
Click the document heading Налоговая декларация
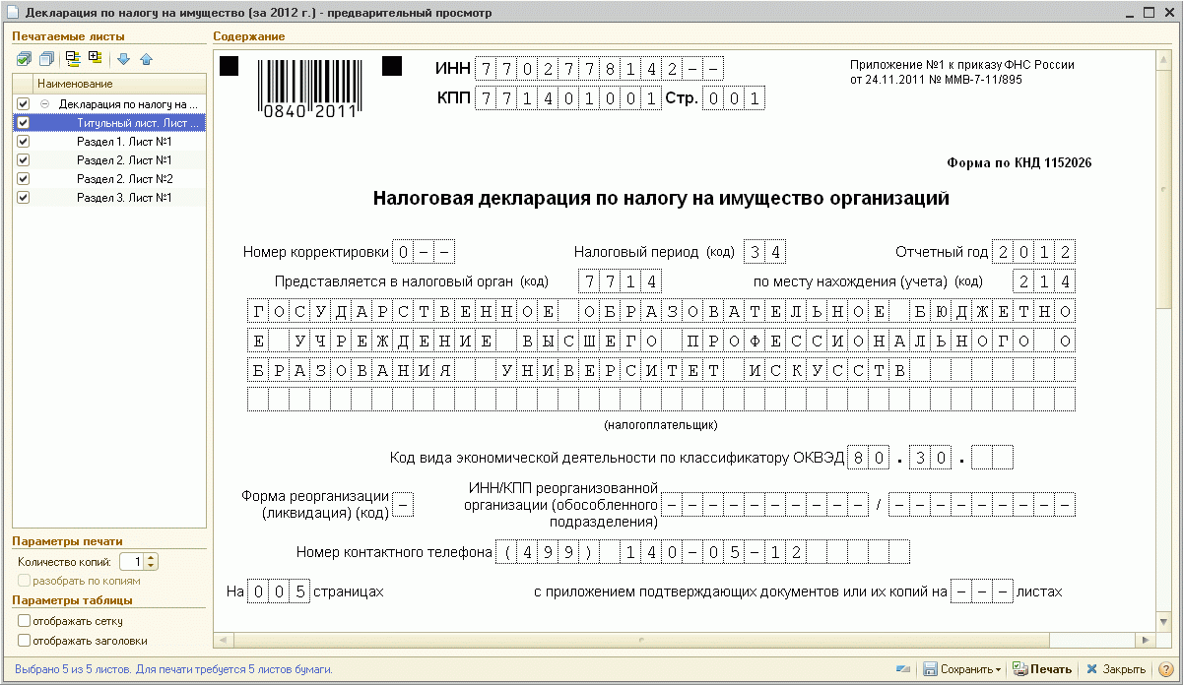click(x=661, y=199)
